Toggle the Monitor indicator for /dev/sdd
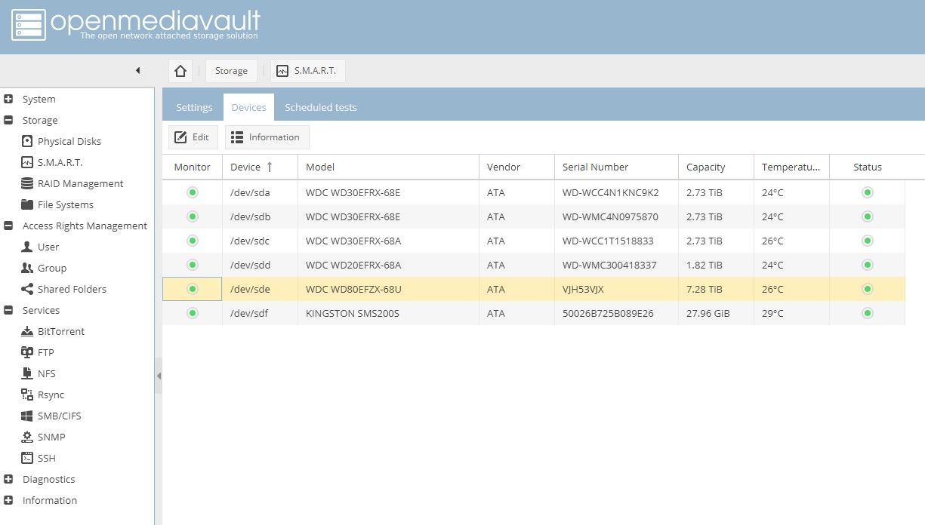 193,265
